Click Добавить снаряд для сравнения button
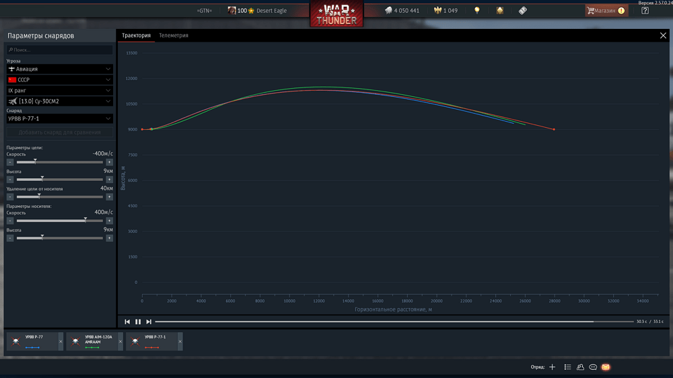The height and width of the screenshot is (378, 673). tap(60, 132)
